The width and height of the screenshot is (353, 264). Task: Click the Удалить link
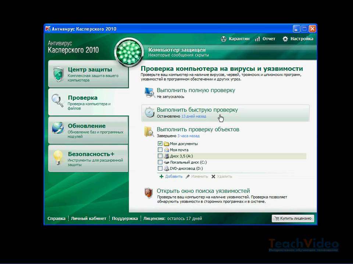(224, 176)
